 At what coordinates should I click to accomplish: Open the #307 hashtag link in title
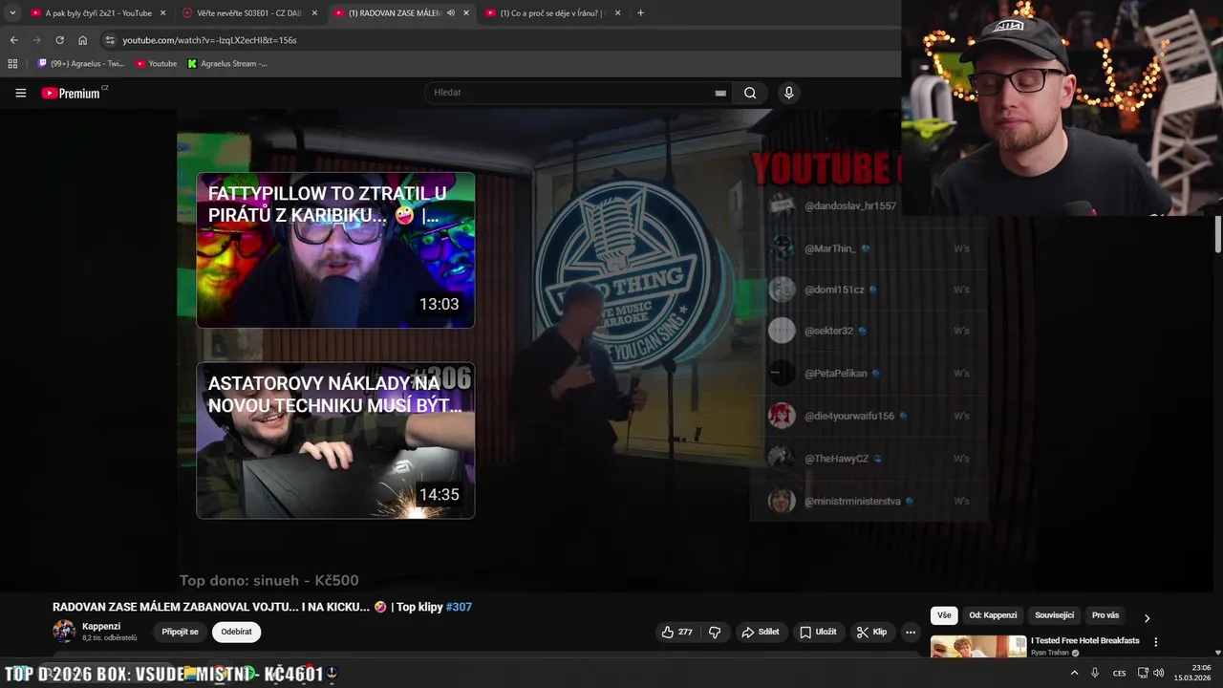coord(459,607)
